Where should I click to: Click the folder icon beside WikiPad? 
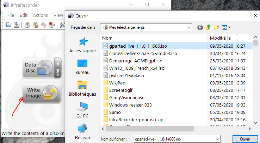(106, 83)
